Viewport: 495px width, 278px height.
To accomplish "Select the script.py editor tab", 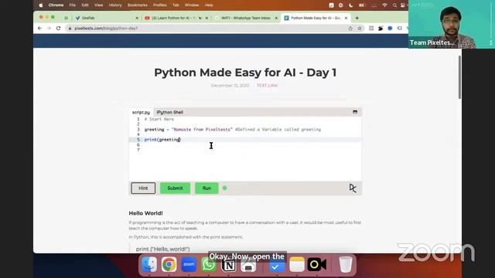I will coord(141,112).
